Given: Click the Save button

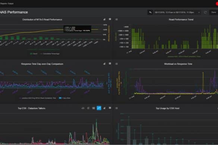Looking at the screenshot, I should pos(214,12).
